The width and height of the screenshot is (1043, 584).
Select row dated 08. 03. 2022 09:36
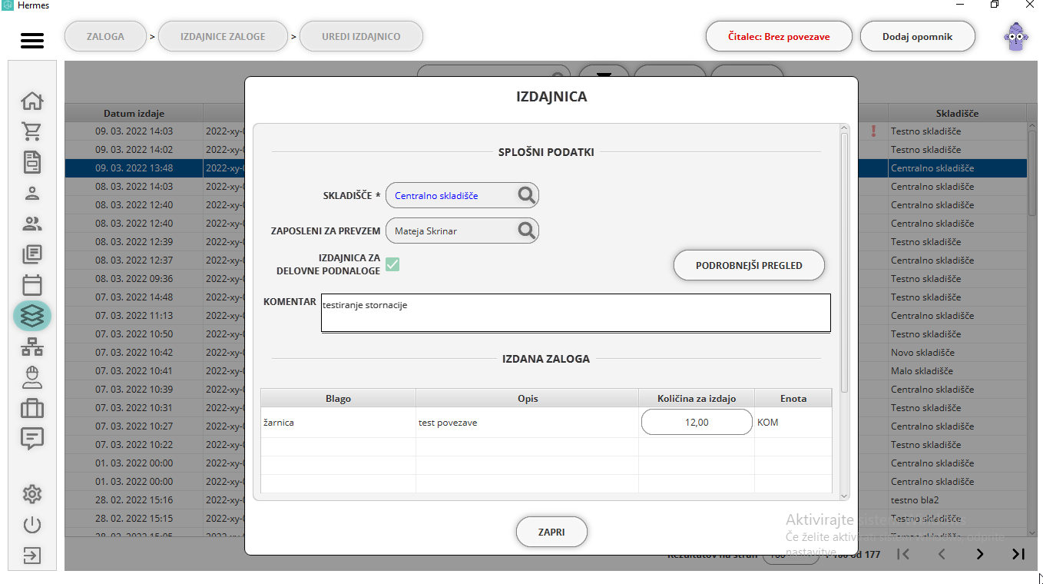pyautogui.click(x=134, y=279)
